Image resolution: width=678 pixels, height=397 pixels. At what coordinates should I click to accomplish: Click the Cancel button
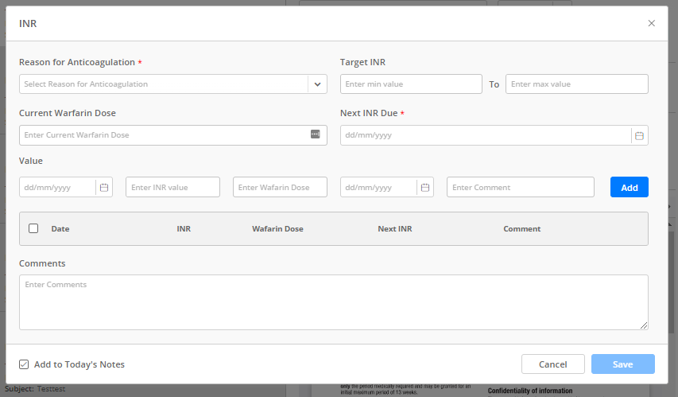(552, 364)
